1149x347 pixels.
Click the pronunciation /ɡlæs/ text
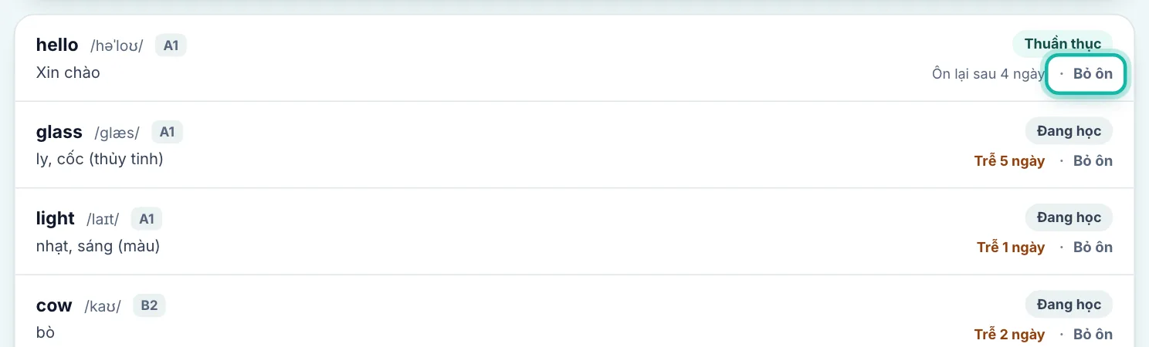pyautogui.click(x=117, y=133)
